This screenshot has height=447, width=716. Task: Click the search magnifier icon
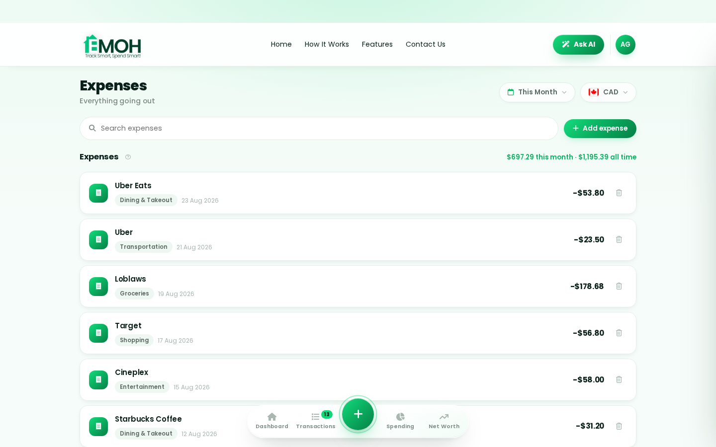point(92,128)
